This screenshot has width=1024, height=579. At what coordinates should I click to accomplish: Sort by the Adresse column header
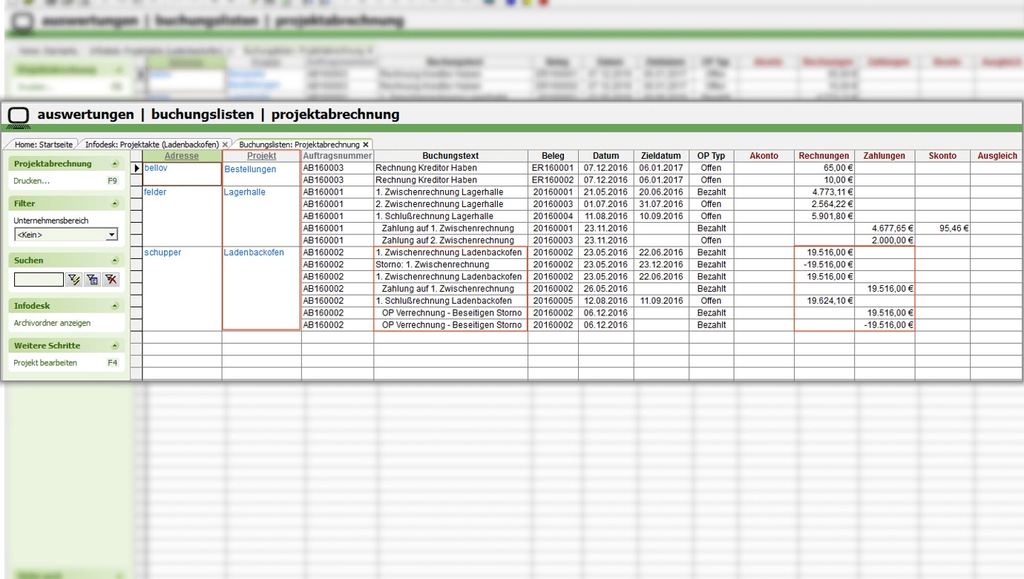point(182,156)
